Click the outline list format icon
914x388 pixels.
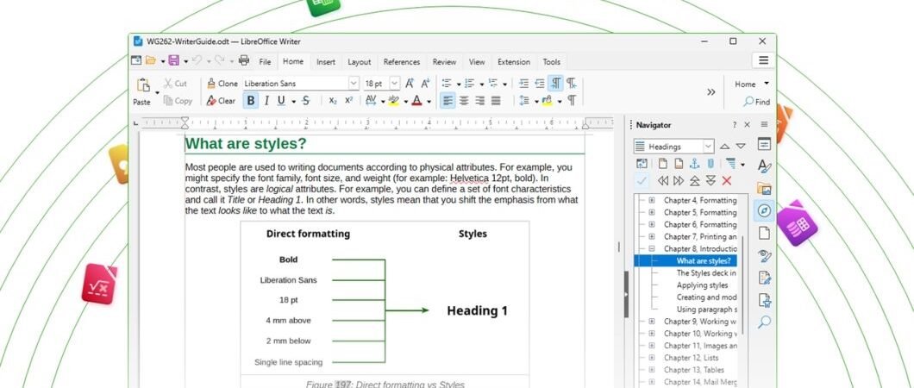[492, 84]
